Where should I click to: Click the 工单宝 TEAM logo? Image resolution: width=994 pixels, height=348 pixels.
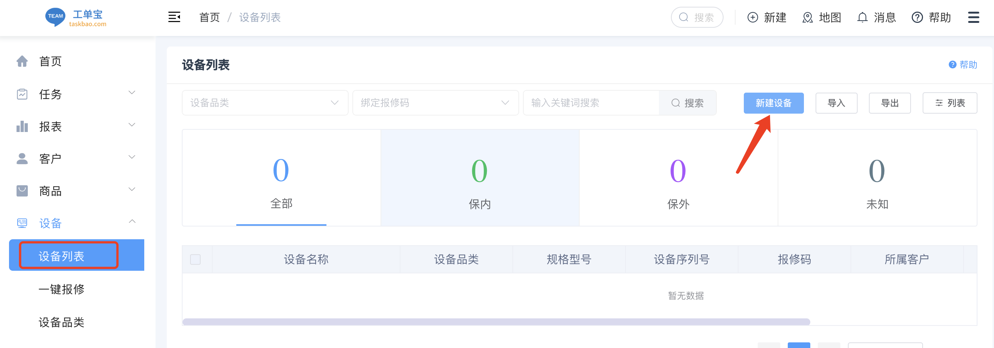tap(76, 17)
